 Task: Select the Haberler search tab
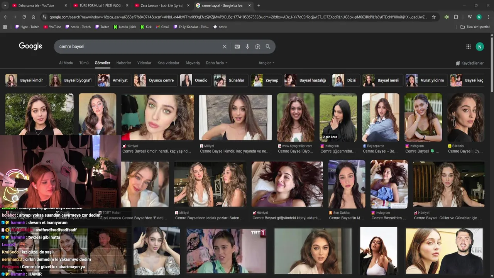[x=123, y=63]
